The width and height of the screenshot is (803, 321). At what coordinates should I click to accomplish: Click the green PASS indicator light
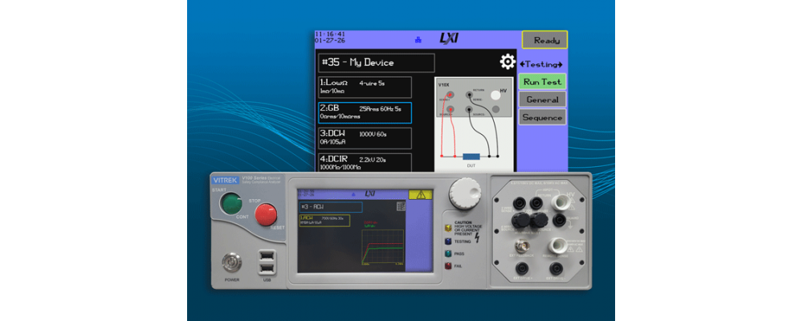(x=447, y=253)
